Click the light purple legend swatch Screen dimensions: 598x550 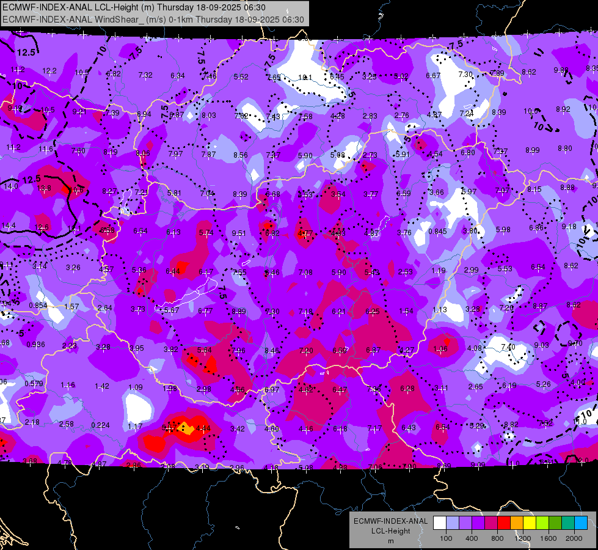pyautogui.click(x=465, y=523)
